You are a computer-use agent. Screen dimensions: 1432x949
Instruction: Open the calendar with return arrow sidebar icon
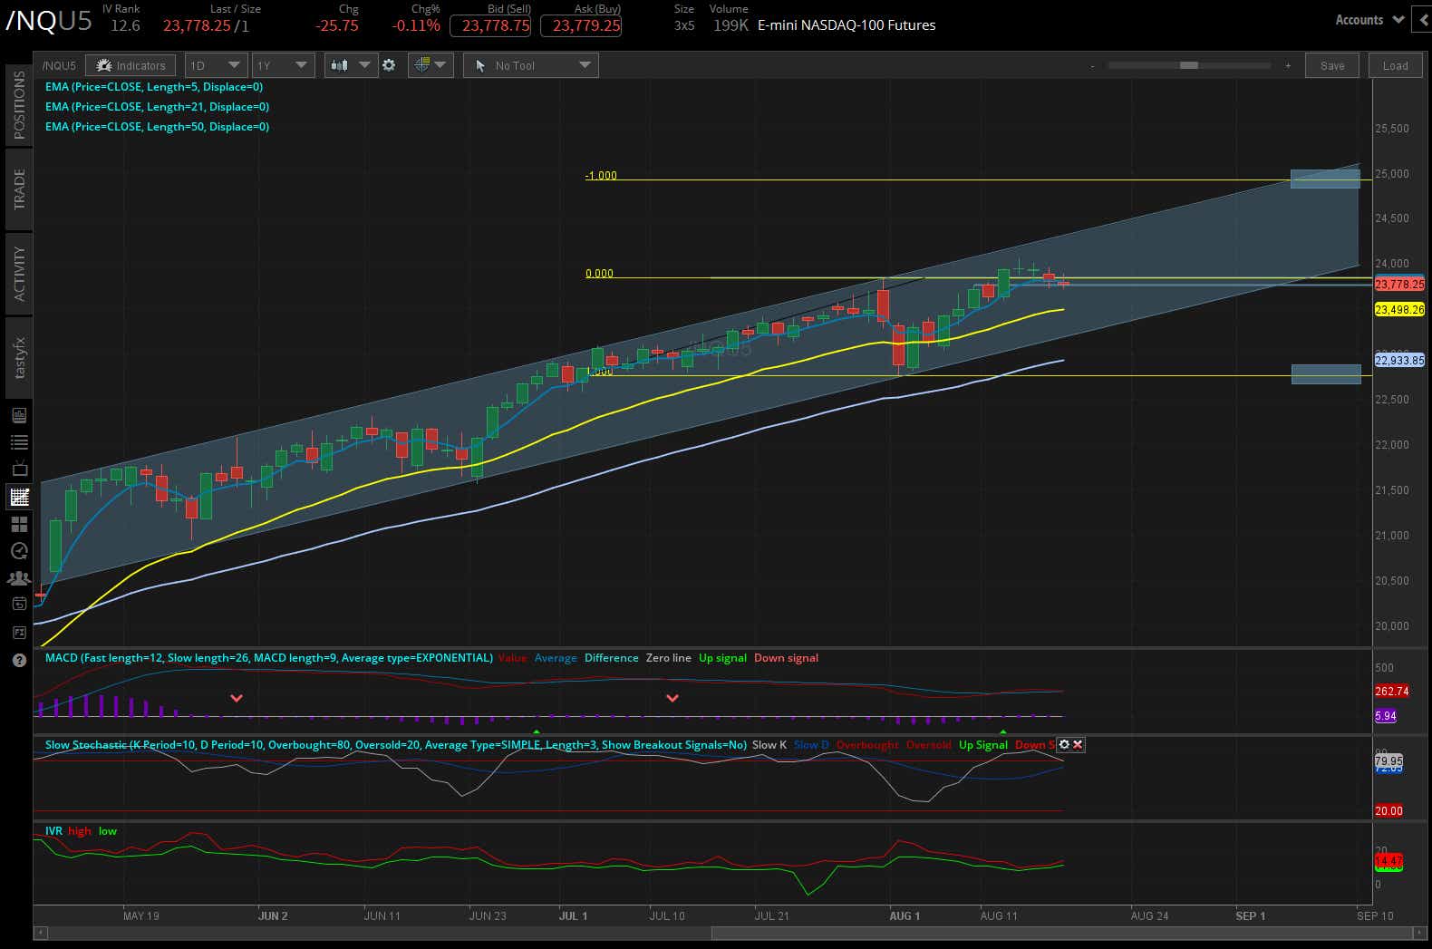(19, 605)
